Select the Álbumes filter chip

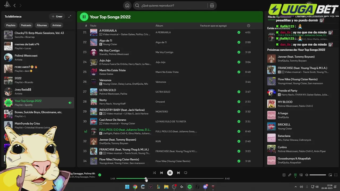42,25
